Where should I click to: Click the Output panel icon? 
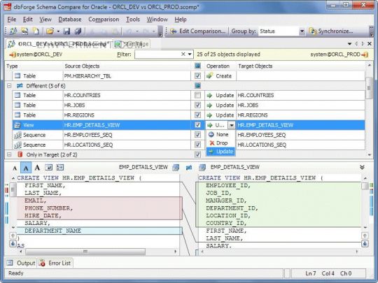point(10,263)
